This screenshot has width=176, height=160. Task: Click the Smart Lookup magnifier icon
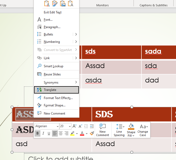click(x=39, y=66)
